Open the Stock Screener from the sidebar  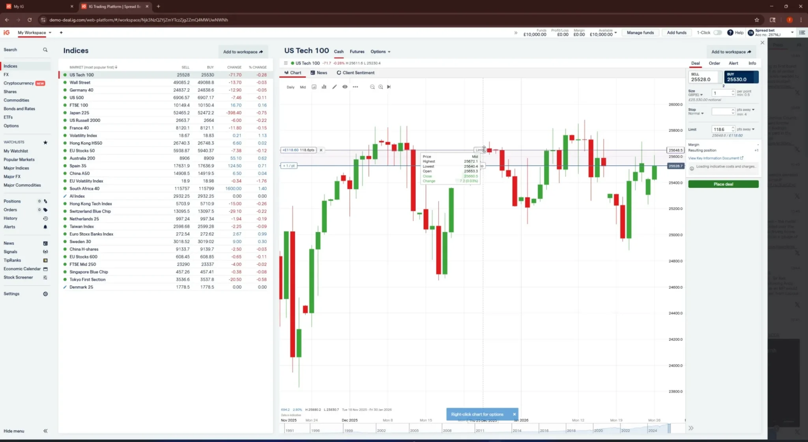[x=18, y=277]
